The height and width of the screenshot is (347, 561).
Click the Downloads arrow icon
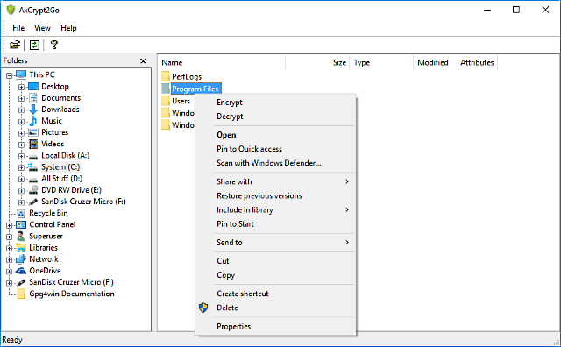(33, 110)
